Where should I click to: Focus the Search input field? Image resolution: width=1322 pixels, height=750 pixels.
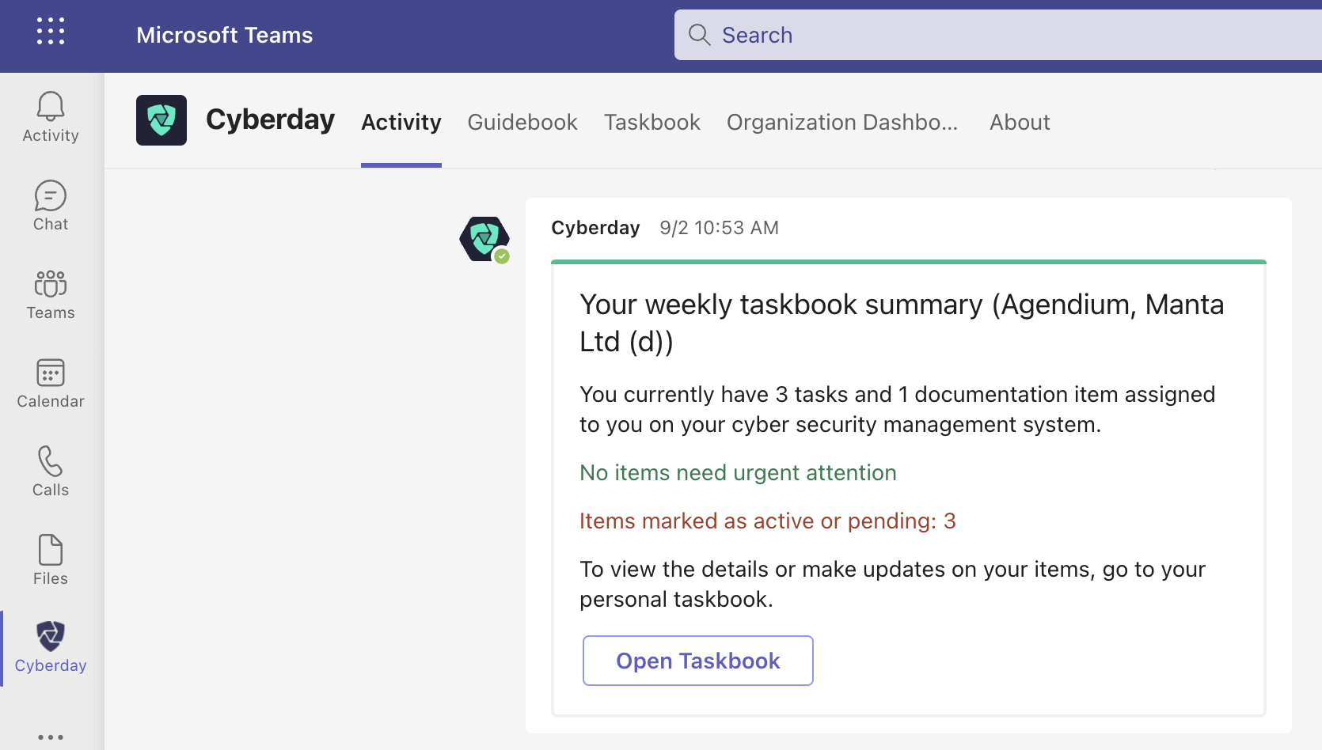click(998, 35)
